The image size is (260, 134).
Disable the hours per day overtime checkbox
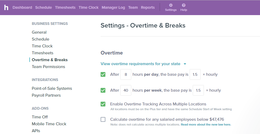(103, 74)
